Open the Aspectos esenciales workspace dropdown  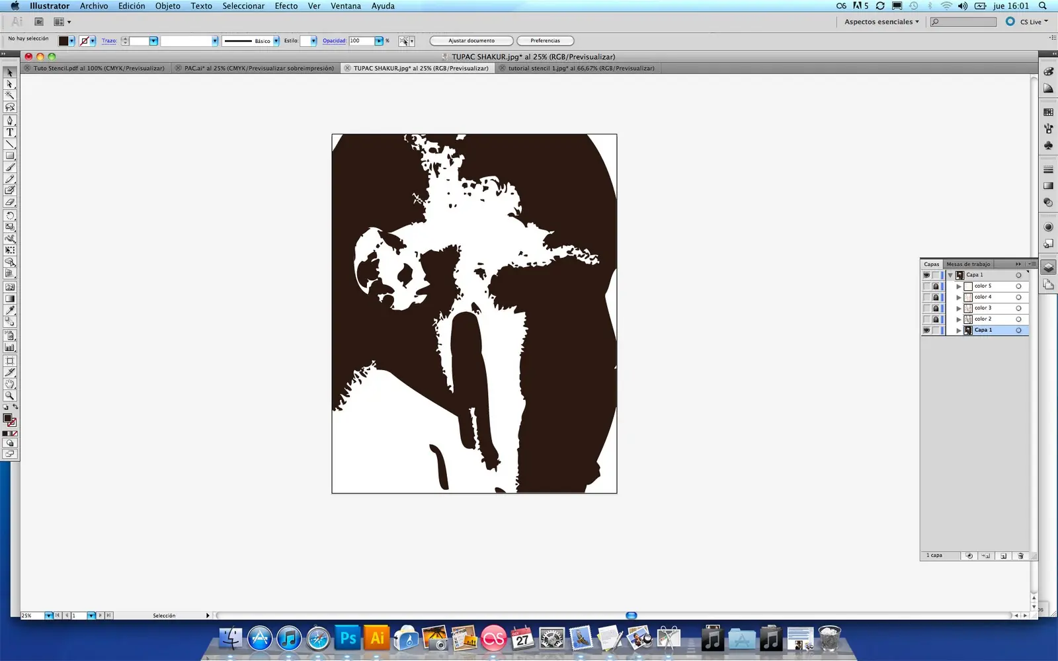[881, 22]
